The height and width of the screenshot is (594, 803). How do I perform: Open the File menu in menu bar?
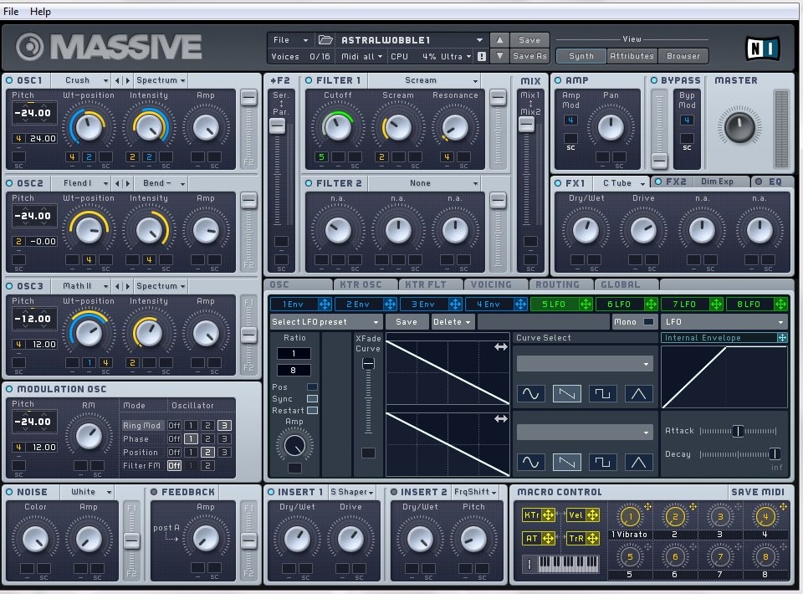click(x=11, y=11)
